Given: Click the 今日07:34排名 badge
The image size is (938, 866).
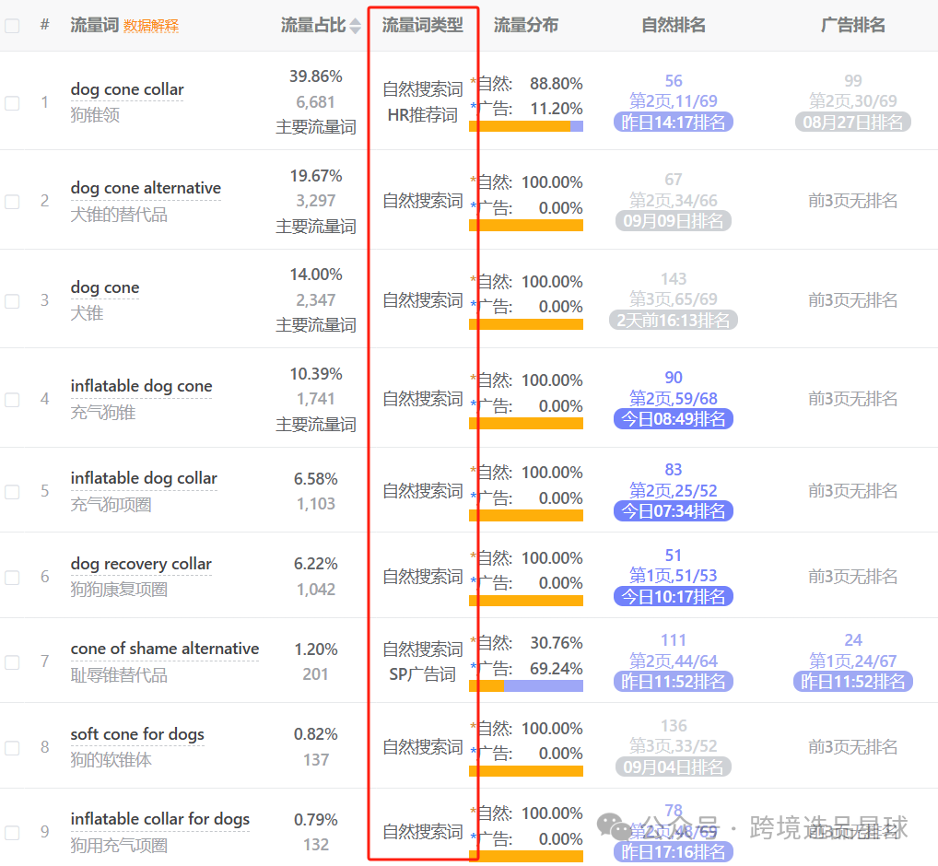Looking at the screenshot, I should pyautogui.click(x=674, y=510).
